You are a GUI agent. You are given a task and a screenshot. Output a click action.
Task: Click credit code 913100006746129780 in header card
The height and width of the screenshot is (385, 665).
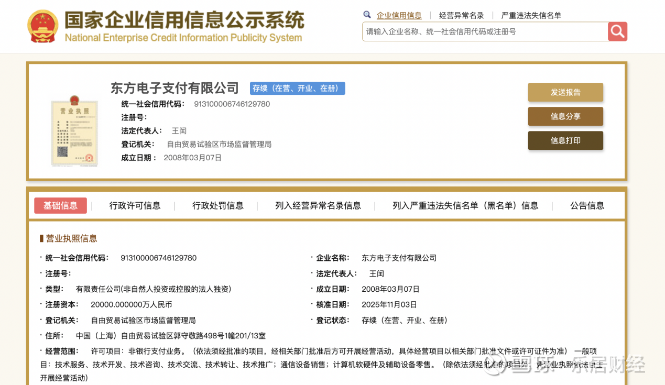tap(232, 104)
